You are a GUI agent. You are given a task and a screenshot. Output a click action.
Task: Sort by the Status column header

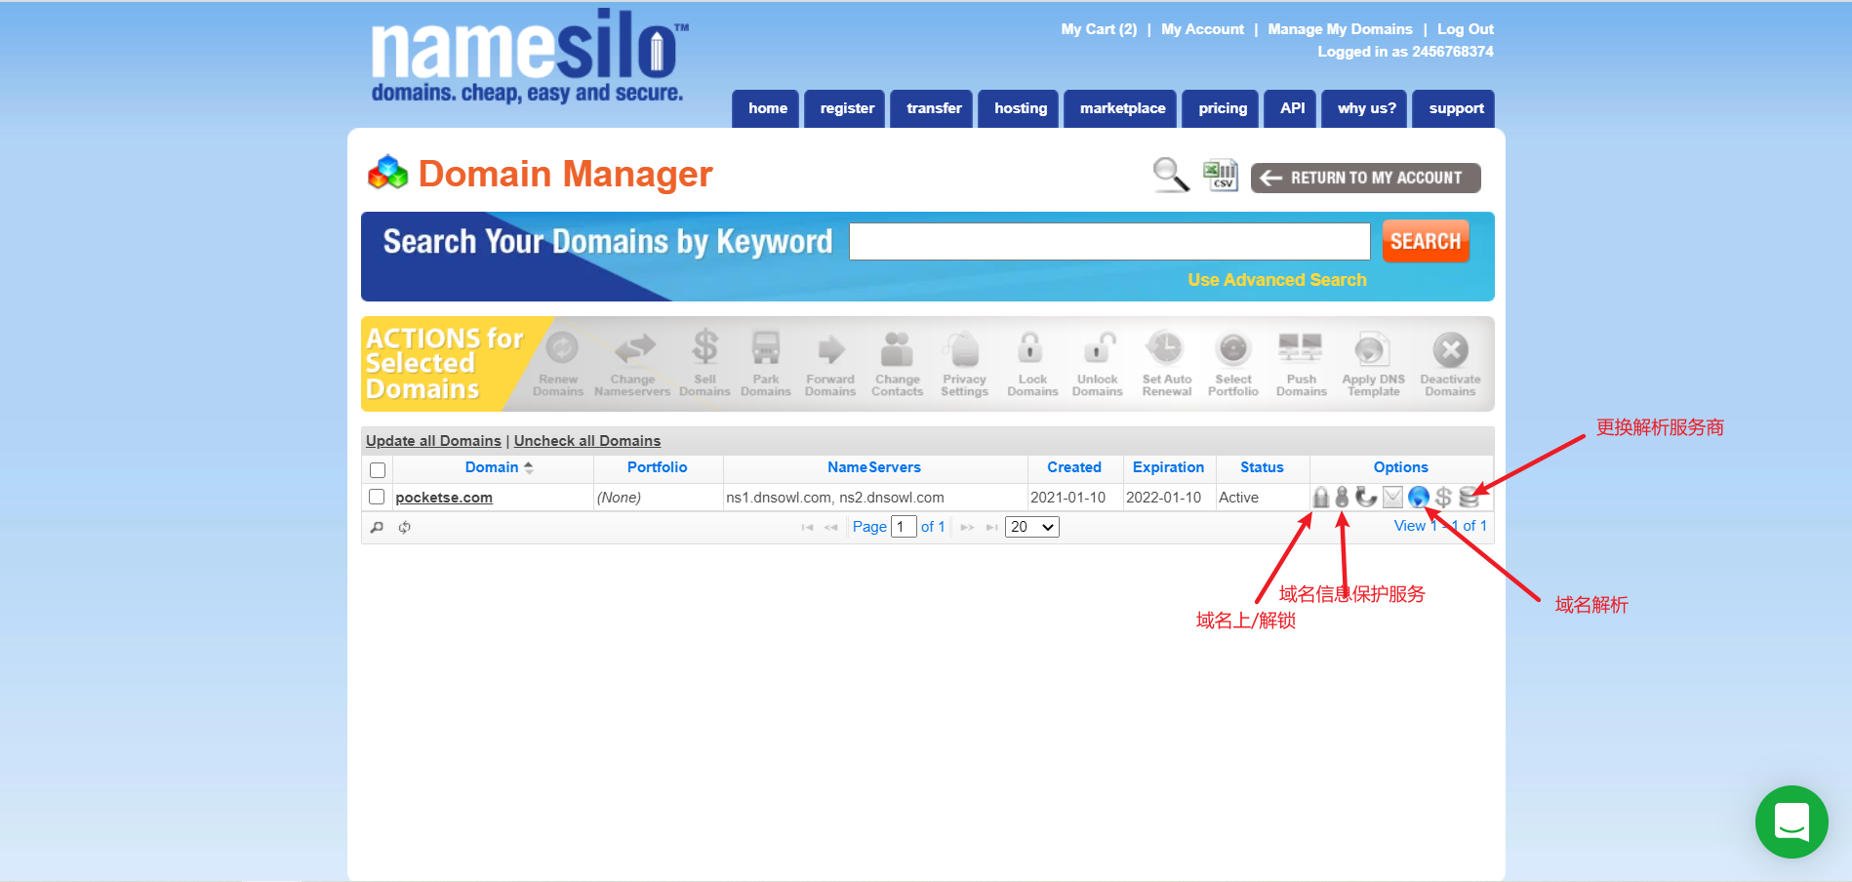(x=1262, y=467)
